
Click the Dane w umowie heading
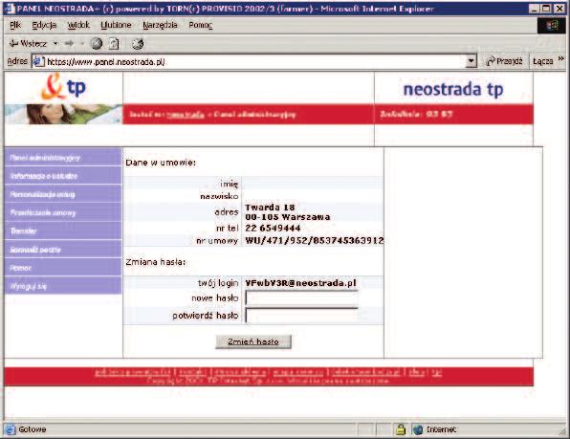click(x=161, y=163)
